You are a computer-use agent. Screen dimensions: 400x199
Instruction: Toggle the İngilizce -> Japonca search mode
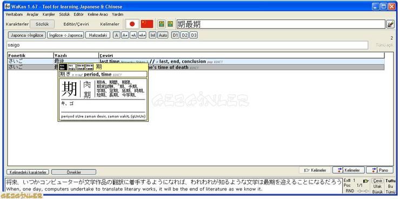[65, 35]
